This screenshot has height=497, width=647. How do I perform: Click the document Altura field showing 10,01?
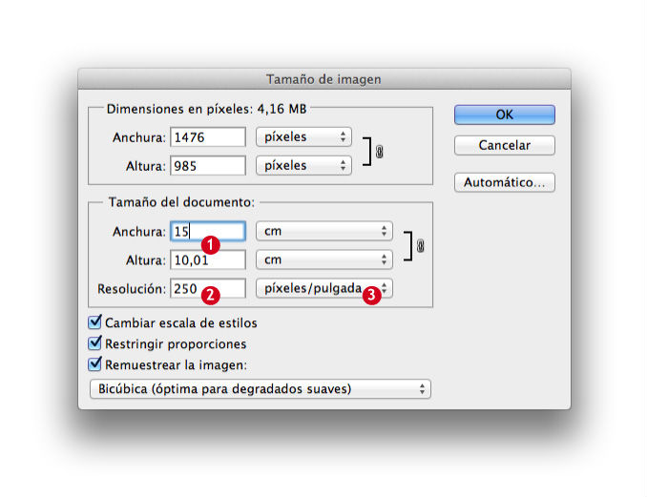tap(208, 259)
